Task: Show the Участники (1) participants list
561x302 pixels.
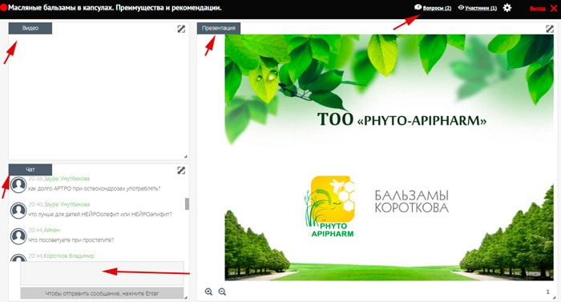Action: point(478,8)
